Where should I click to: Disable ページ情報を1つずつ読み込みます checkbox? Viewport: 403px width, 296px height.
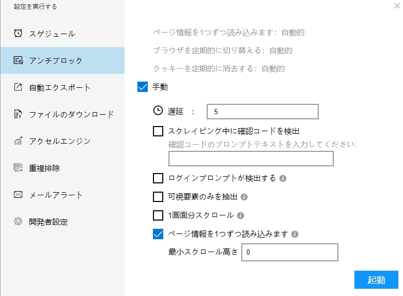coord(158,234)
